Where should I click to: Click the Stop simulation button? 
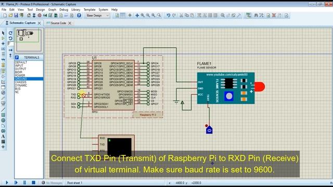pyautogui.click(x=33, y=182)
